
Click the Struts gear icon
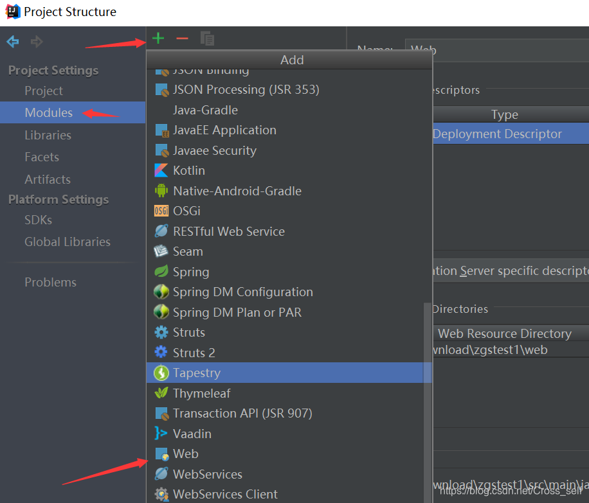pos(161,332)
